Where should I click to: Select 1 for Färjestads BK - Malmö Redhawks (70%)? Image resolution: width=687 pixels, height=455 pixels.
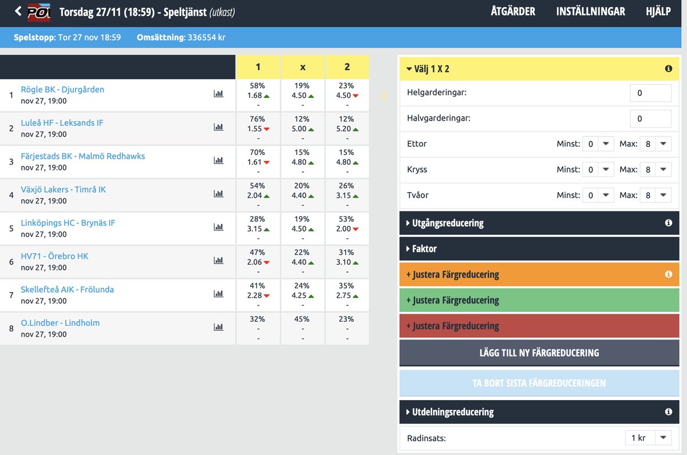click(x=258, y=162)
